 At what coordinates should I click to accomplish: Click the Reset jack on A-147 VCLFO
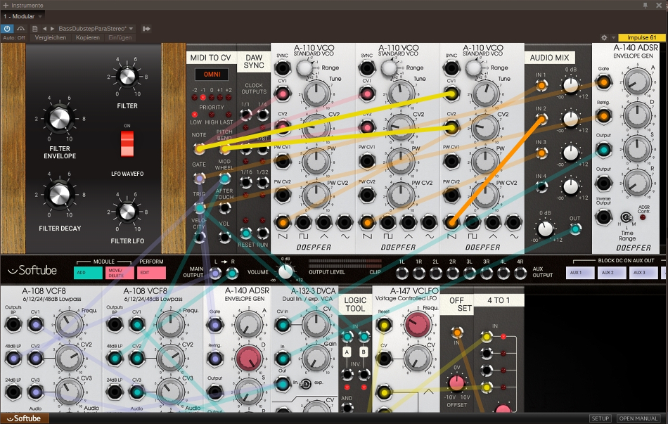[x=384, y=325]
